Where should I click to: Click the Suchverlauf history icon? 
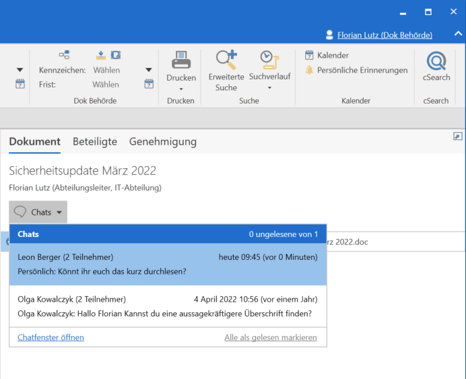(x=269, y=59)
